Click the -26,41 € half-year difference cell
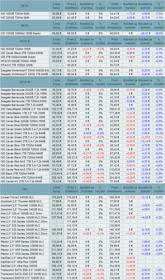165x280 pixels. [145, 33]
